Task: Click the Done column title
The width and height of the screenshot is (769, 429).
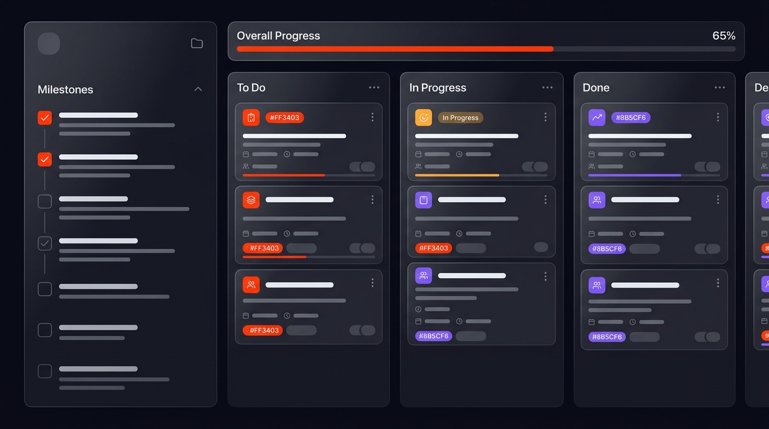Action: click(x=596, y=88)
